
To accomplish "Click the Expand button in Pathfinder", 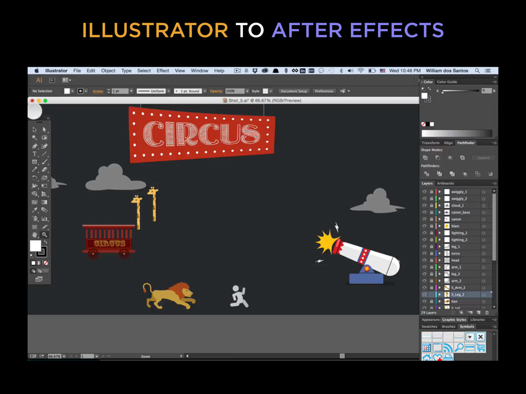I will point(483,158).
